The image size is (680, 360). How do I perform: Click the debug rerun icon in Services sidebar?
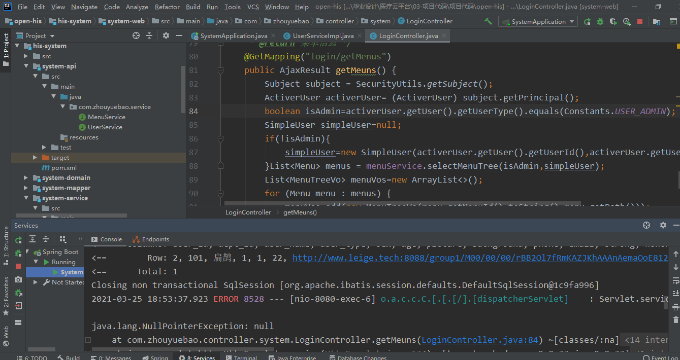18,253
